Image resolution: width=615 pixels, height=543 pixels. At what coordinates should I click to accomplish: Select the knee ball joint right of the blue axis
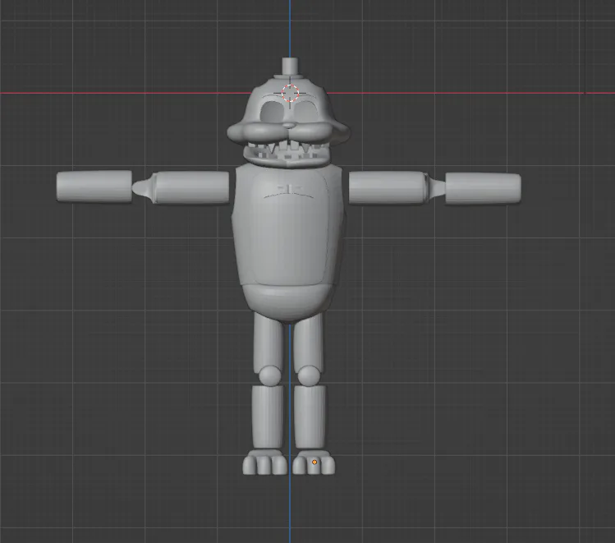click(x=309, y=375)
